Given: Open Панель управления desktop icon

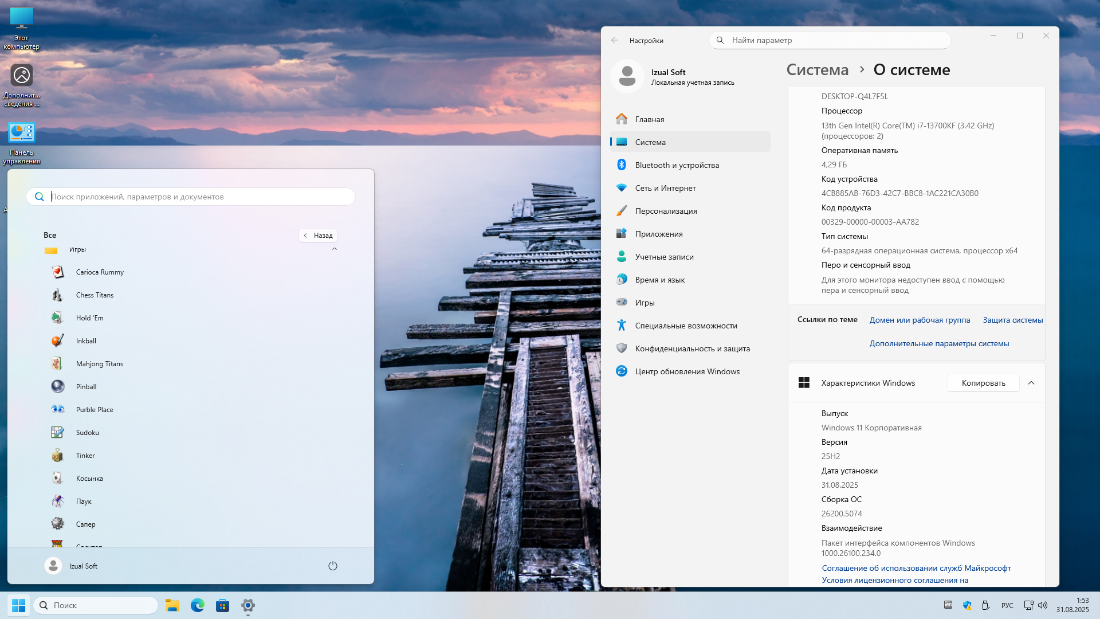Looking at the screenshot, I should [21, 143].
